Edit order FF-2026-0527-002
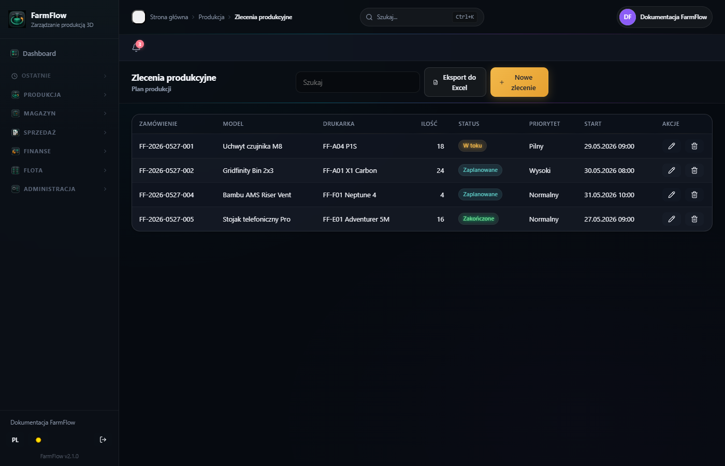Screen dimensions: 725x466 click(672, 170)
